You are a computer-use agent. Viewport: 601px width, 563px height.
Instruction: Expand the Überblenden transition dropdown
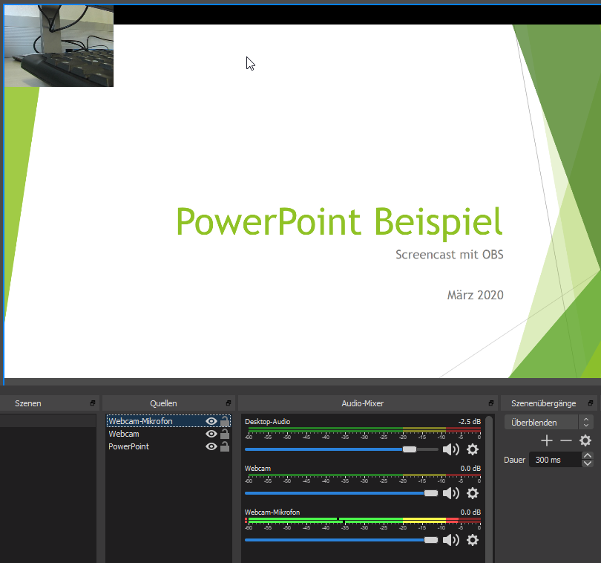[586, 423]
